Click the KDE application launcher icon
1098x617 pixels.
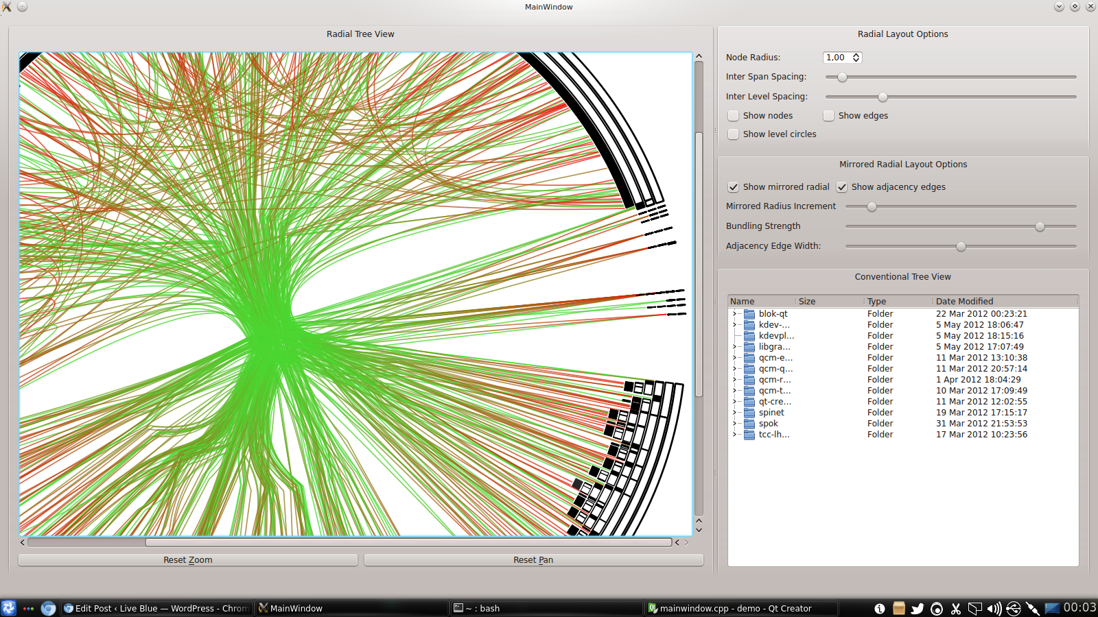9,608
